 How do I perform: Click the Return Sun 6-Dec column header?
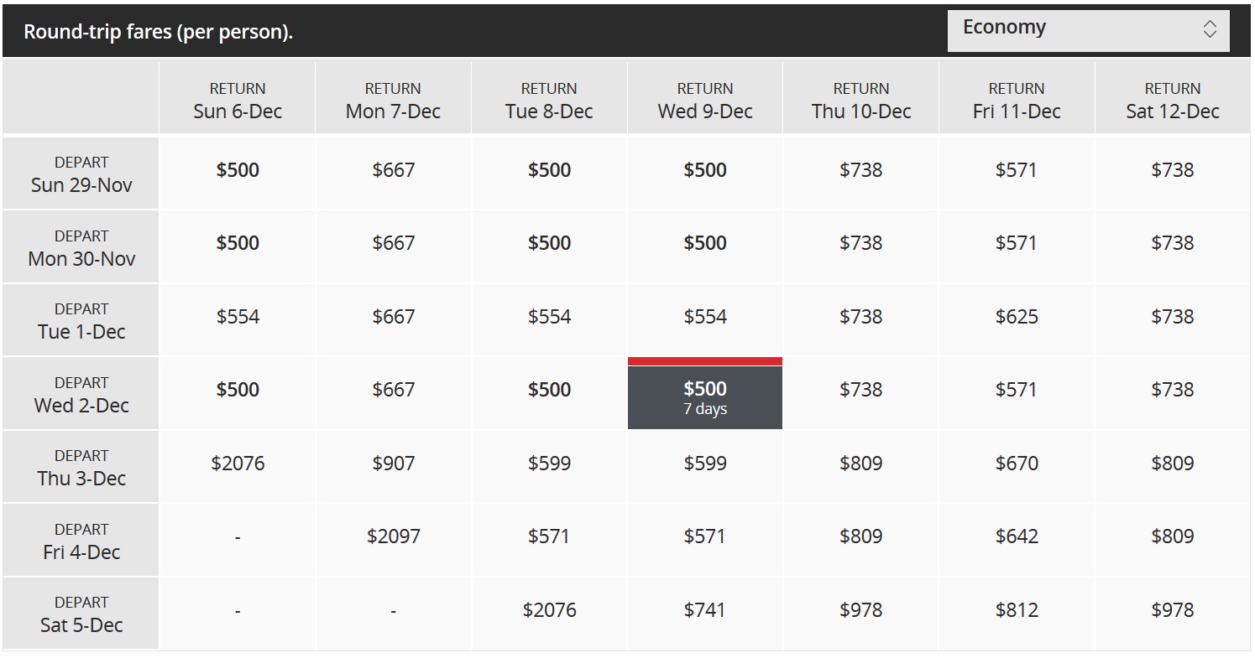[238, 98]
